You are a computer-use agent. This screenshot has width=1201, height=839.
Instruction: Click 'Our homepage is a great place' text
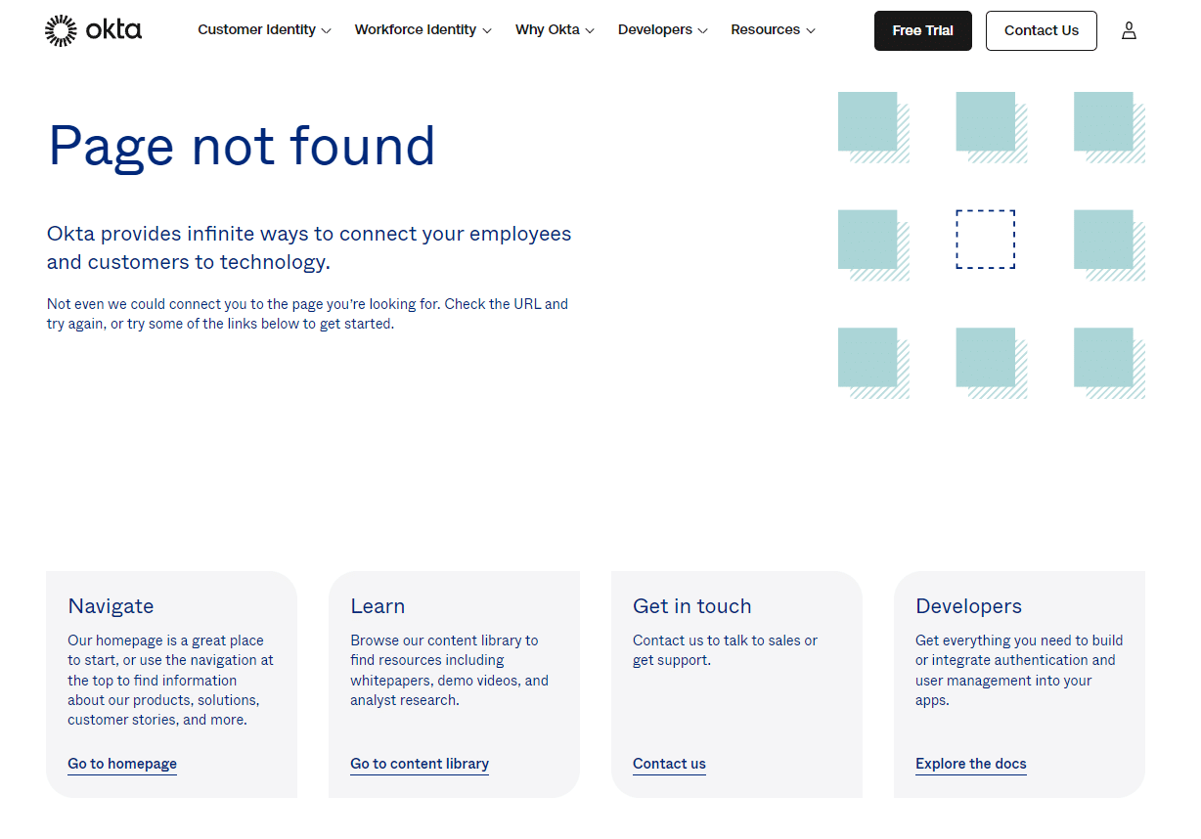click(170, 681)
